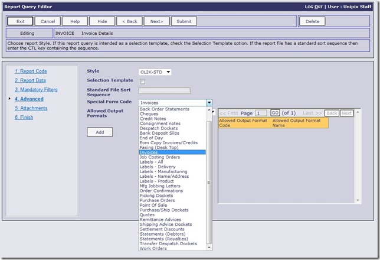Click the Add button
This screenshot has height=260, width=380.
[100, 132]
